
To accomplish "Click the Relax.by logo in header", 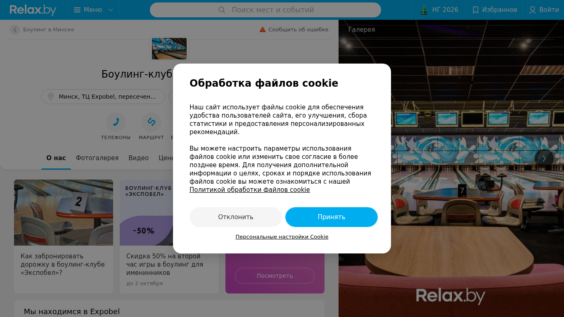I will coord(33,10).
